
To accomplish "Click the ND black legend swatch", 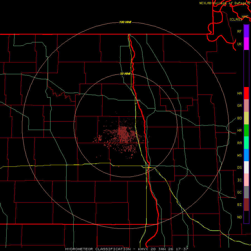I will [246, 217].
